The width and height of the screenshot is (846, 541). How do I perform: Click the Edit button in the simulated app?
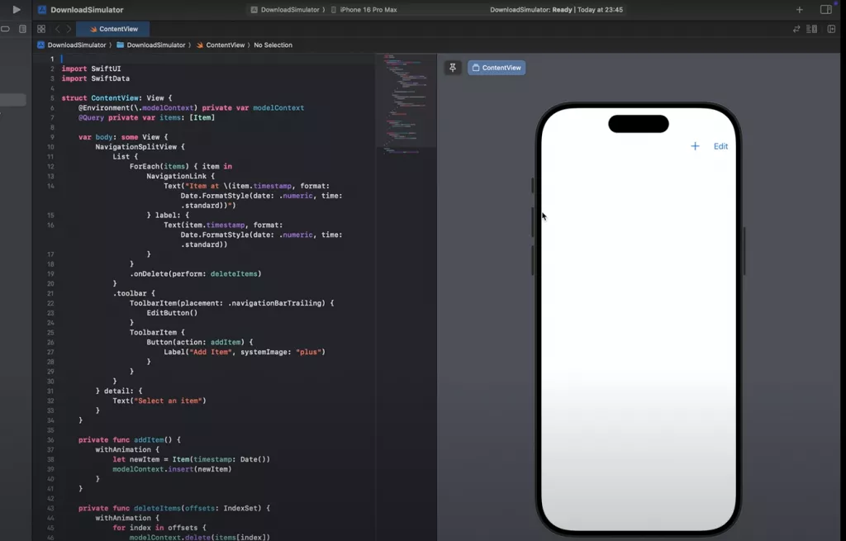coord(720,146)
